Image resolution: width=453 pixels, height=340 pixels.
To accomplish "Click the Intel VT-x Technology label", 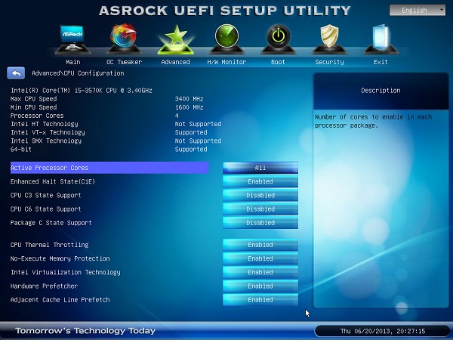I will point(48,132).
